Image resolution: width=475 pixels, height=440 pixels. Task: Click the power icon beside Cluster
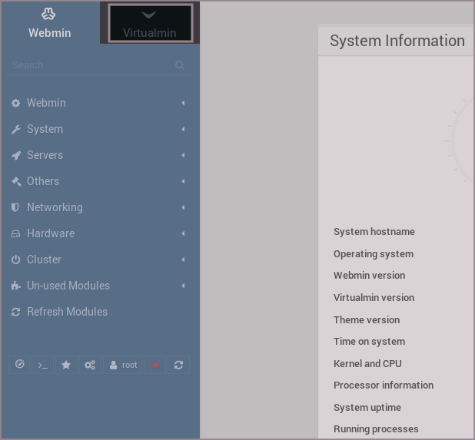click(x=15, y=260)
